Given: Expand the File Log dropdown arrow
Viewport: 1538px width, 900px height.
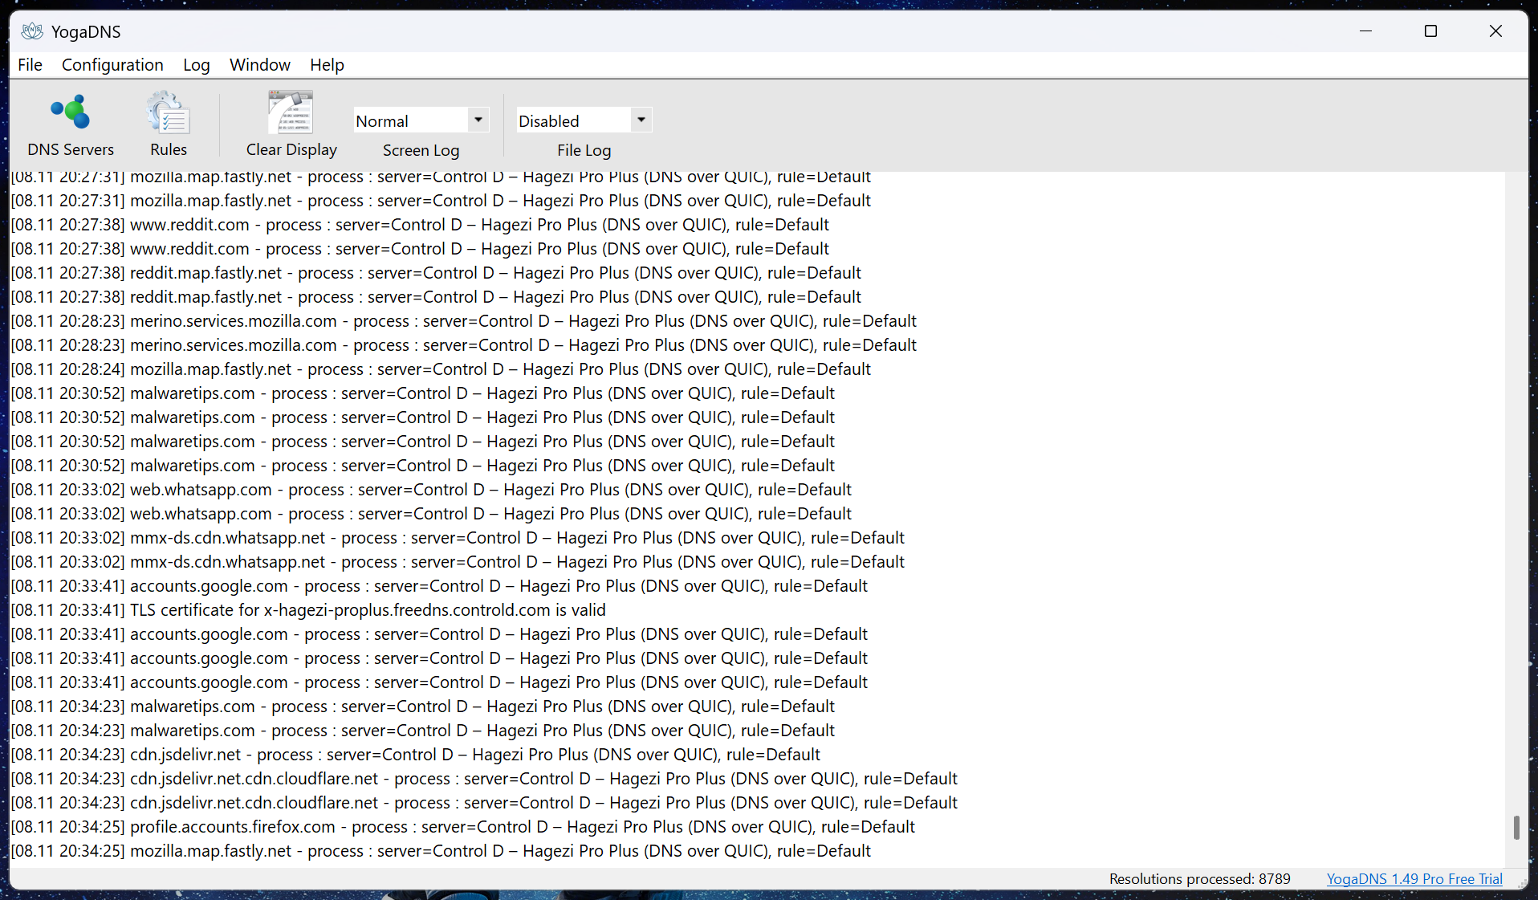Looking at the screenshot, I should pos(641,120).
